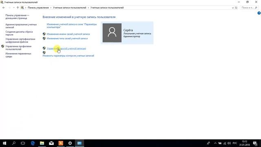Open the People icon in system tray
261x147 pixels.
[208, 143]
